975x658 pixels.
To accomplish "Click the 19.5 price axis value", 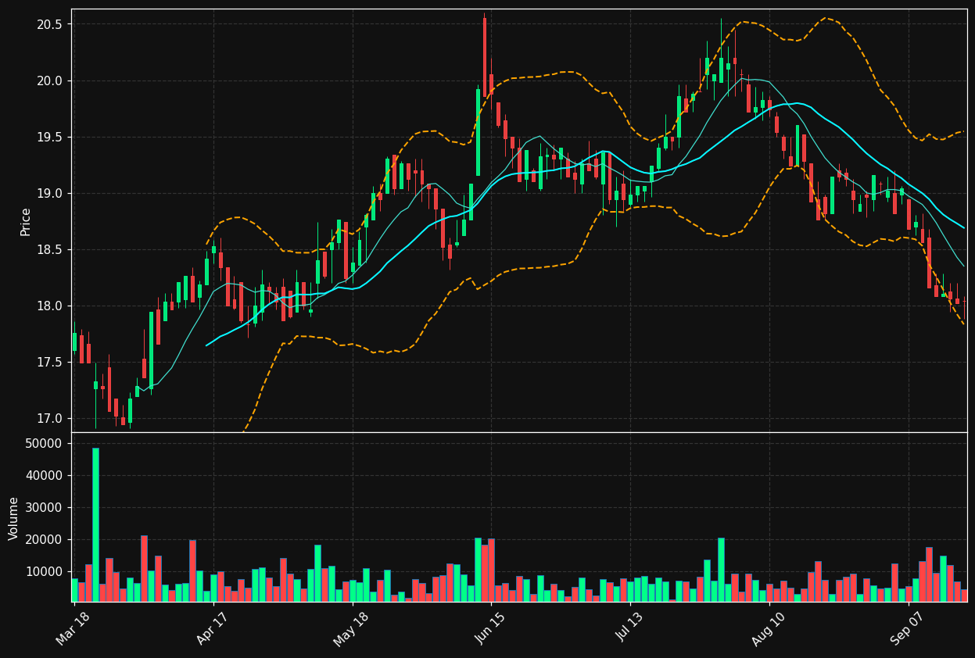I will pyautogui.click(x=49, y=137).
